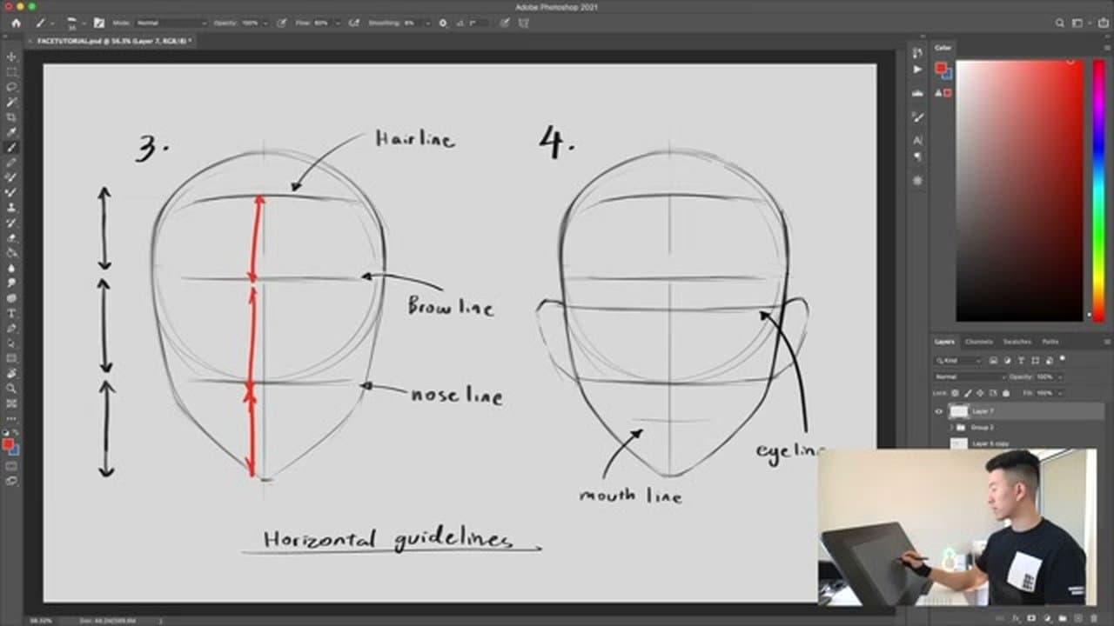Click the angle input field in the options bar
1114x626 pixels.
point(479,23)
